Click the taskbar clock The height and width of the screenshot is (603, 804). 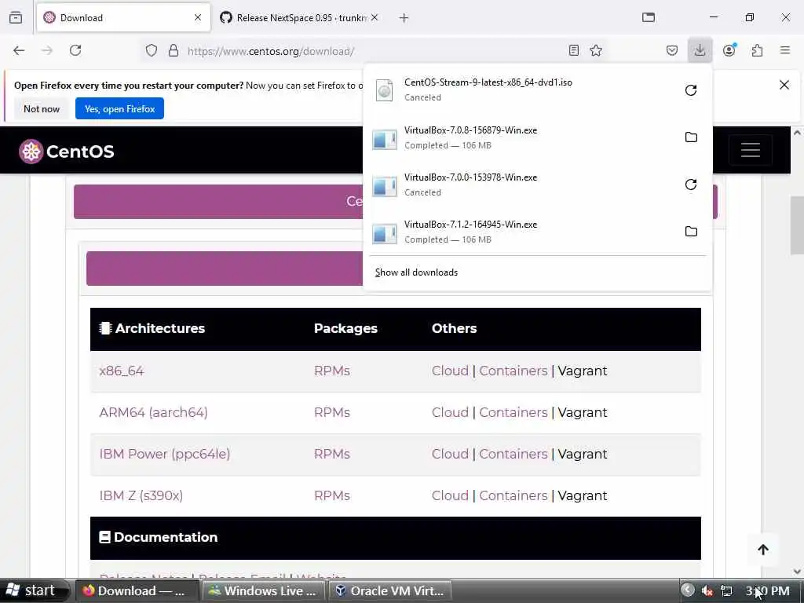pos(768,590)
